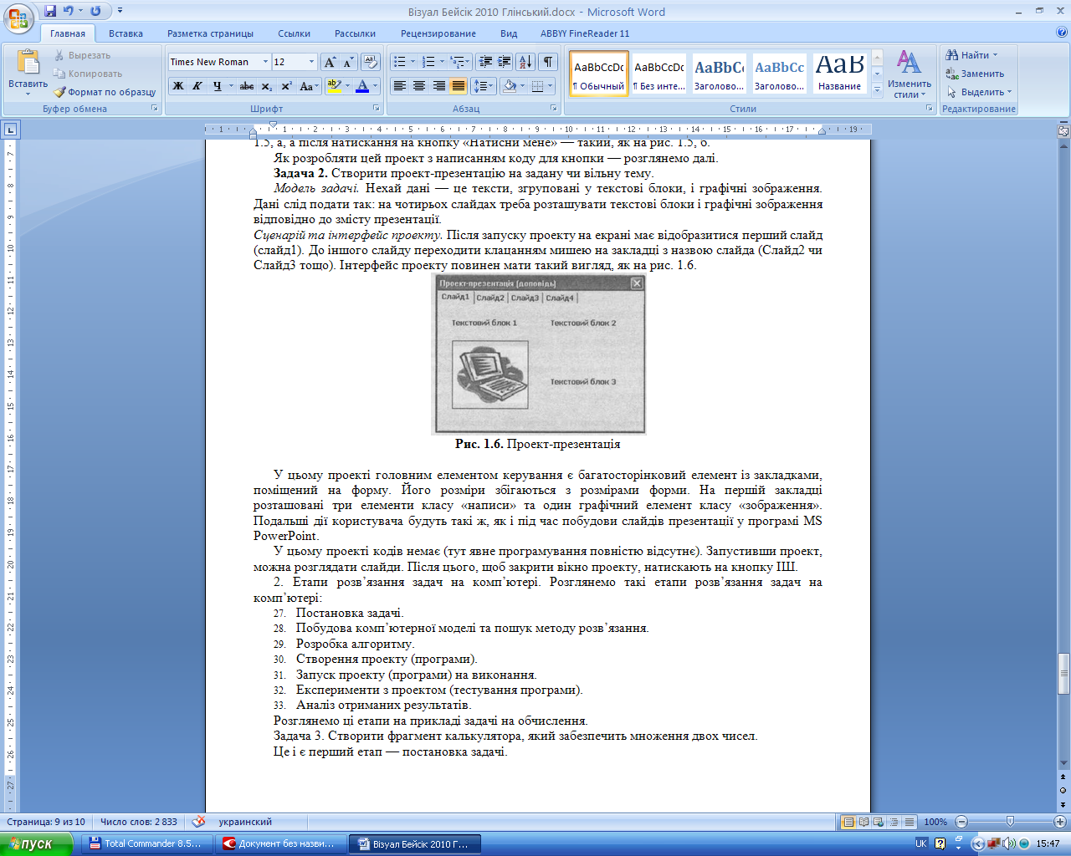This screenshot has height=856, width=1071.
Task: Save the document from Quick Access toolbar
Action: coord(51,11)
